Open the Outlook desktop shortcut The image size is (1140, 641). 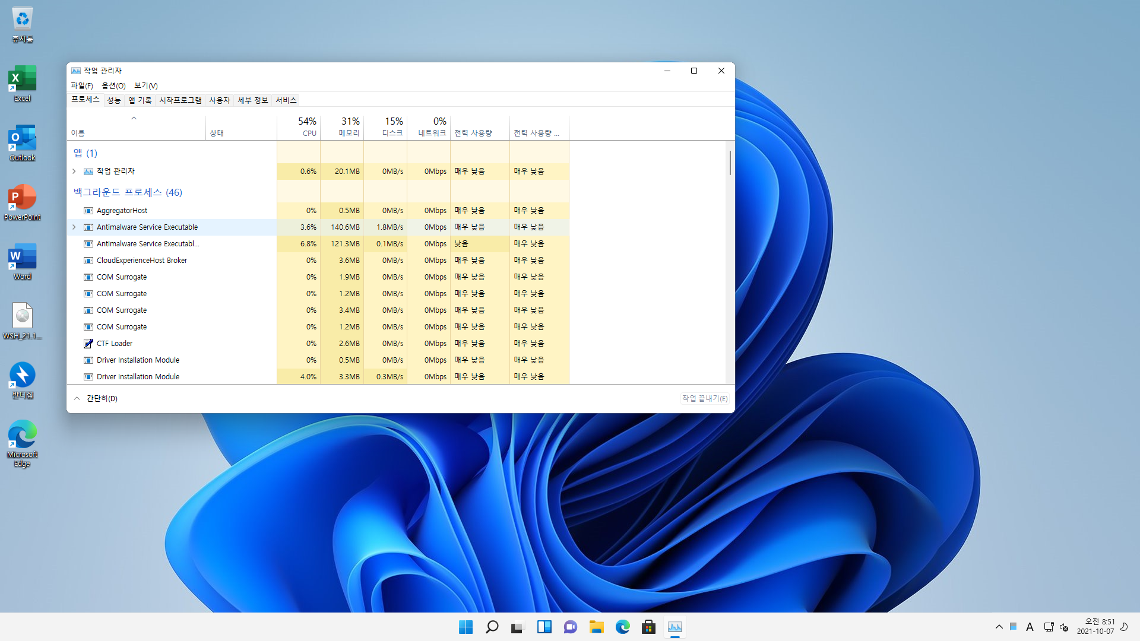(x=23, y=143)
